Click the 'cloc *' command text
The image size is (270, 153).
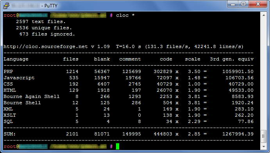coord(125,15)
